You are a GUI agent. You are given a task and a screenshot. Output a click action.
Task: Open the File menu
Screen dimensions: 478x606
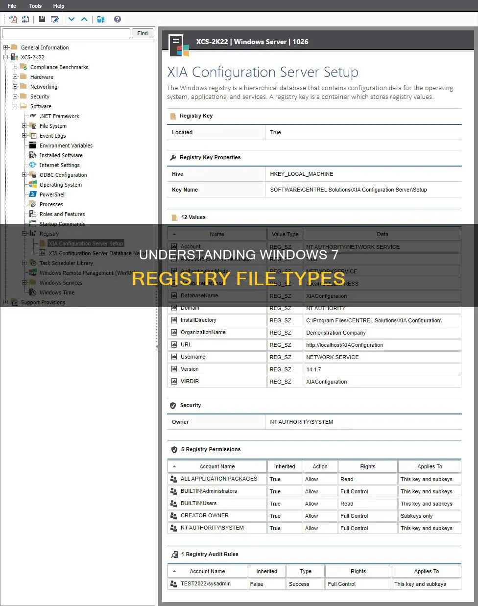click(x=11, y=6)
